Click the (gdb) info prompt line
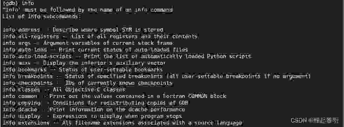 point(18,3)
